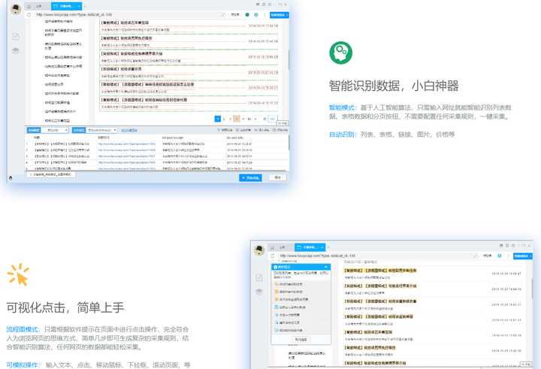Choose the first option in the operation tips popup
Image resolution: width=541 pixels, height=369 pixels.
click(301, 284)
